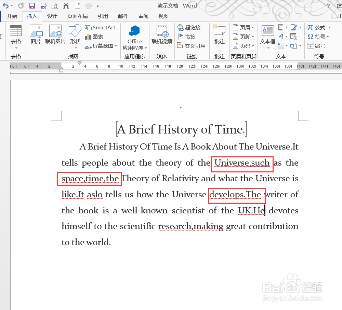This screenshot has width=342, height=310.
Task: Click the Redo/Repeat icon in quick access toolbar
Action: [x=21, y=6]
